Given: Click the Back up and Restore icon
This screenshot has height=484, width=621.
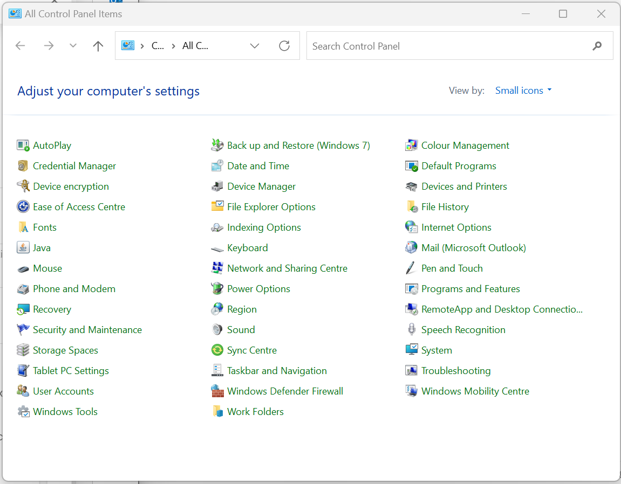Looking at the screenshot, I should 217,146.
